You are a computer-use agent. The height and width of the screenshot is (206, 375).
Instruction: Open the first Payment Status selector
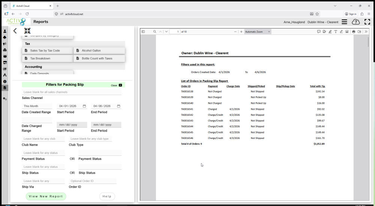pyautogui.click(x=43, y=153)
